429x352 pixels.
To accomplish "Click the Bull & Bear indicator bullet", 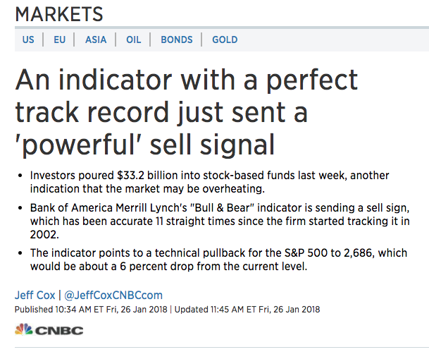I will click(x=220, y=221).
